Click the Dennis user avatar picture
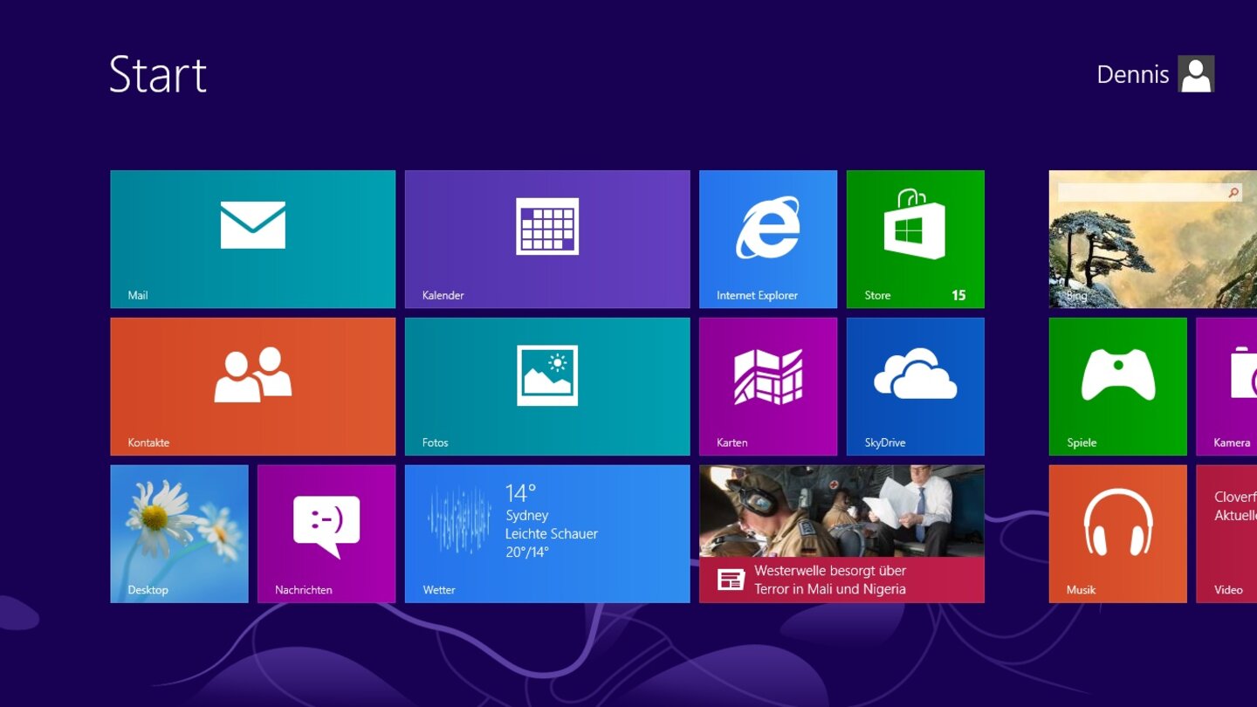Viewport: 1257px width, 707px height. [1196, 74]
